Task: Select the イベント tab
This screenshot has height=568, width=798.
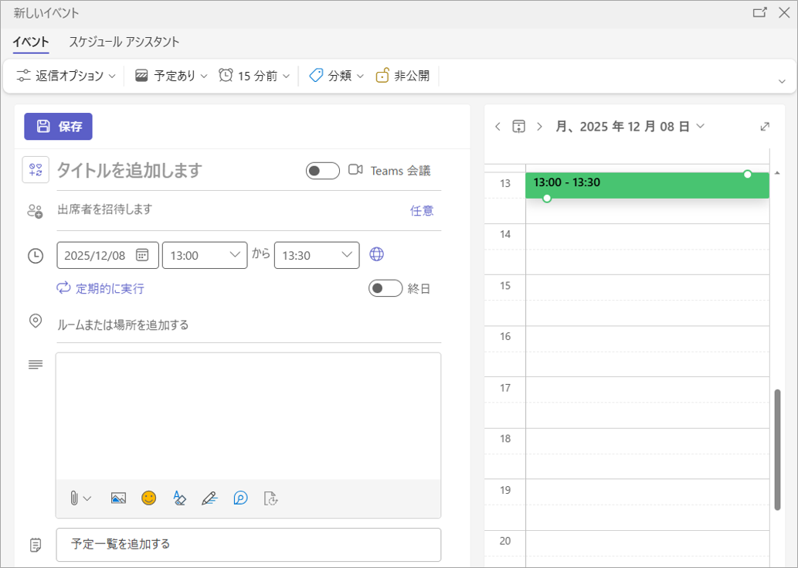Action: [x=31, y=42]
